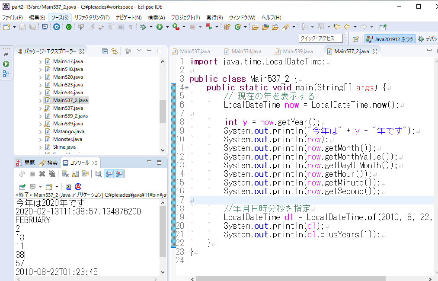Expand Main537_2.java tree node arrow

coord(40,100)
